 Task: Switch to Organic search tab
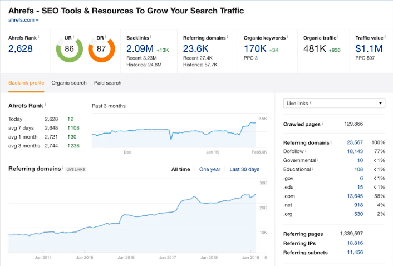69,83
